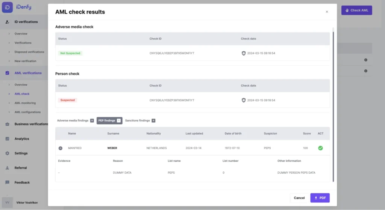Open AML verifications menu item
The image size is (385, 210).
pos(28,73)
